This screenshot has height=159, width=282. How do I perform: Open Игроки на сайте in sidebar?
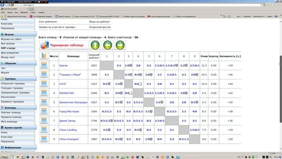(11, 39)
